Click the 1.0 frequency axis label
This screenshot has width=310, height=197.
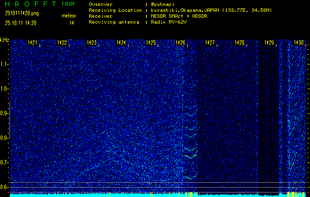(x=4, y=89)
